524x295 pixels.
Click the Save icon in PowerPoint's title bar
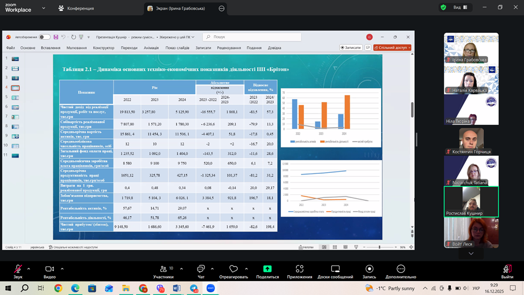click(x=56, y=37)
